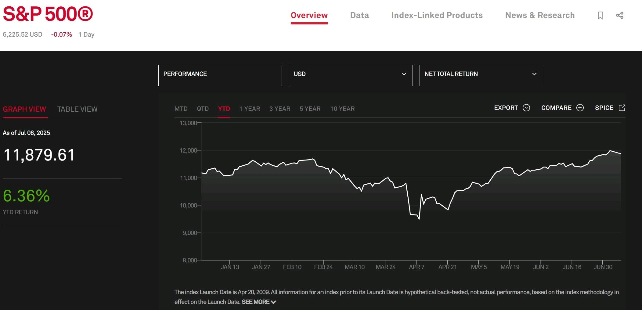Click the Export down-arrow circle icon
Viewport: 642px width, 310px height.
pyautogui.click(x=526, y=108)
